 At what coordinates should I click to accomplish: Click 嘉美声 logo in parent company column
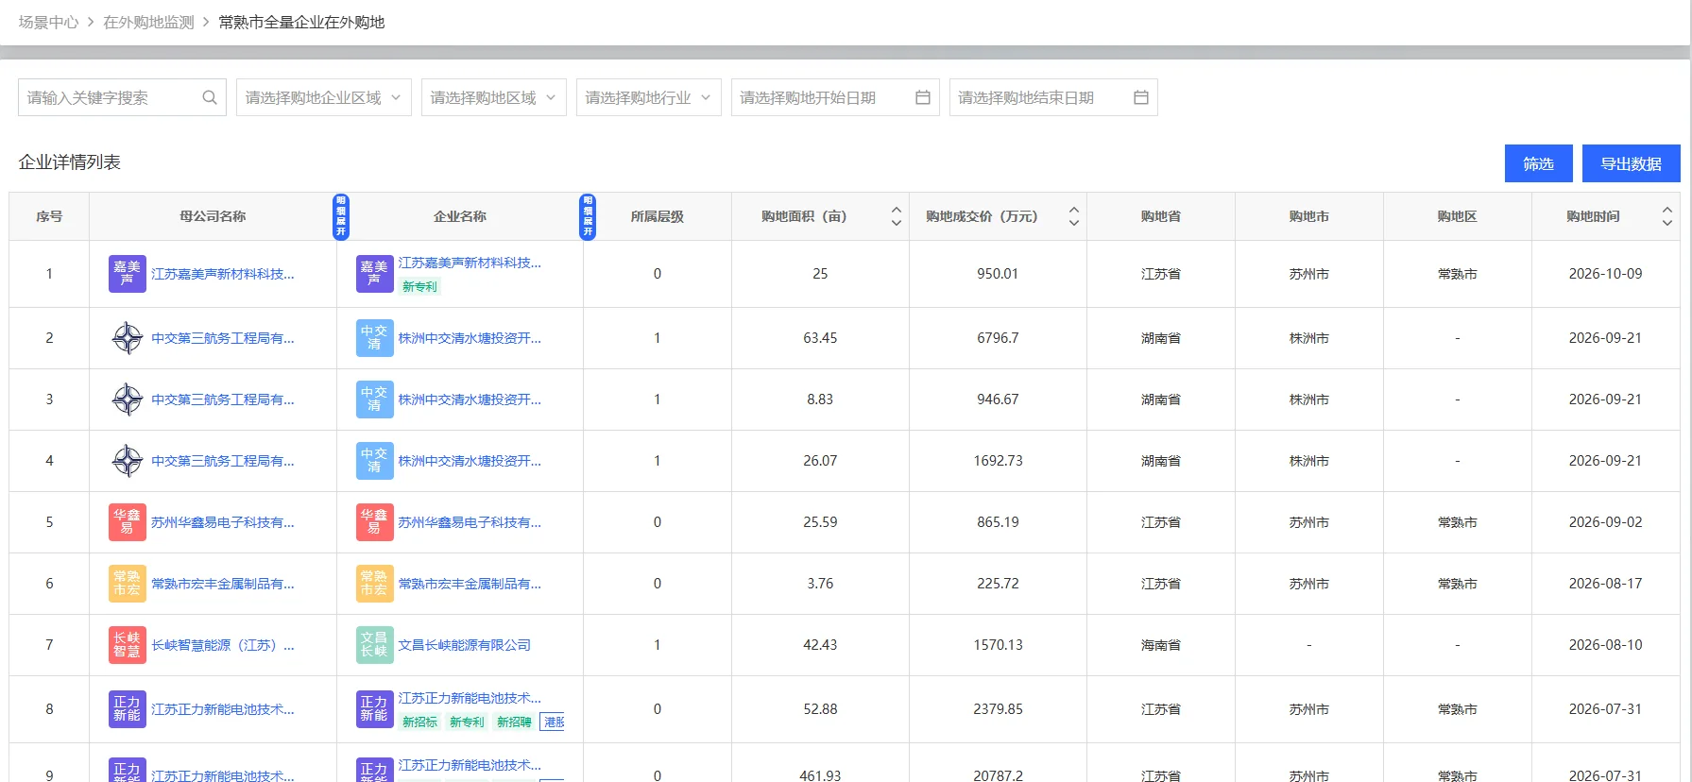coord(128,274)
